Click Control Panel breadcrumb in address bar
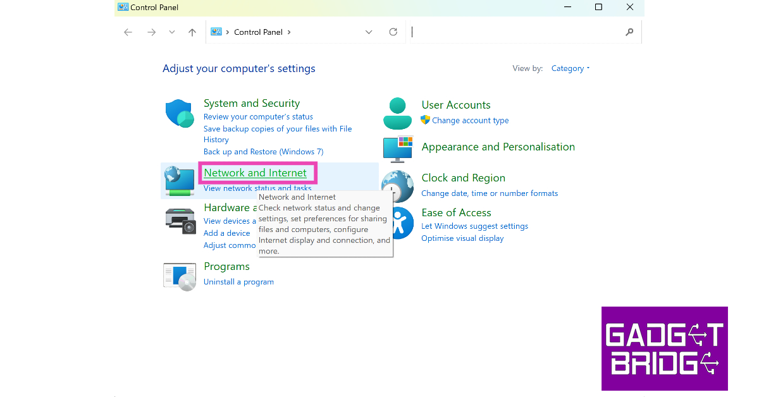 (258, 32)
